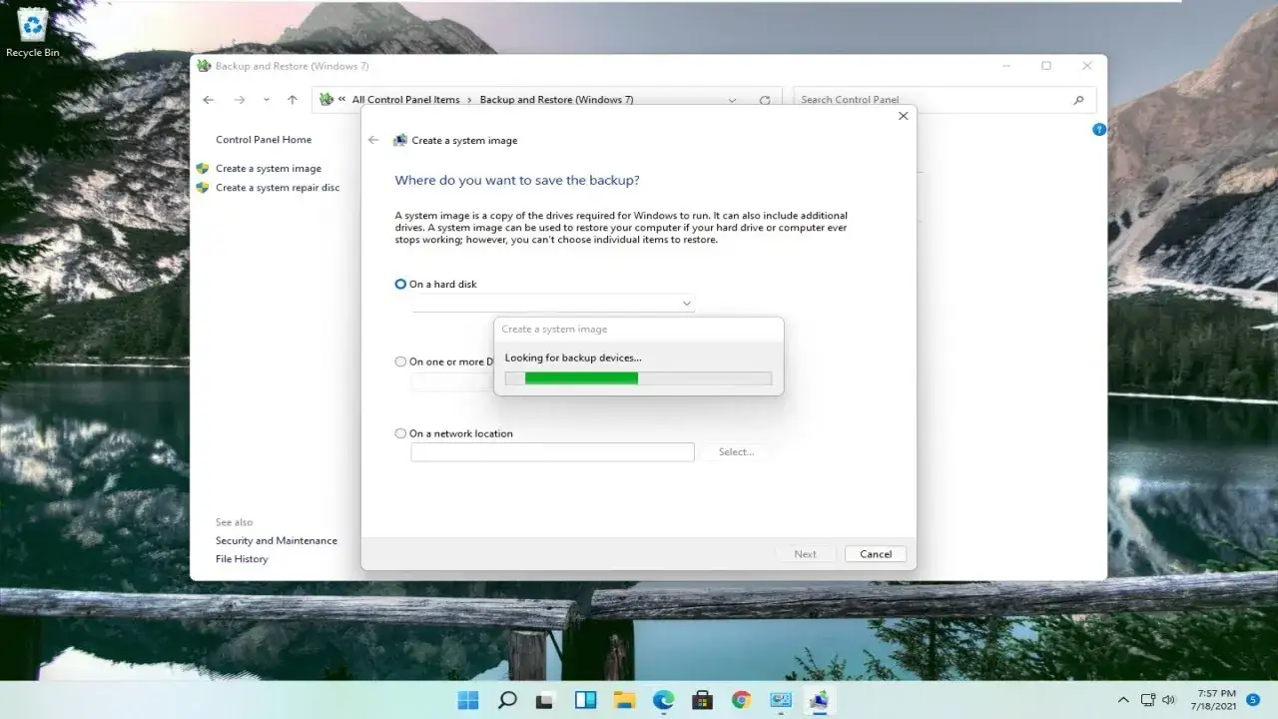The width and height of the screenshot is (1278, 719).
Task: Go back in the Control Panel window
Action: [x=208, y=100]
